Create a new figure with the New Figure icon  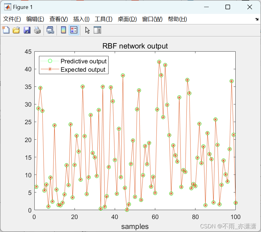point(6,30)
